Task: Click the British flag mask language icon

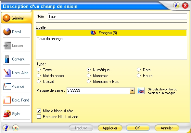Action: [141, 91]
